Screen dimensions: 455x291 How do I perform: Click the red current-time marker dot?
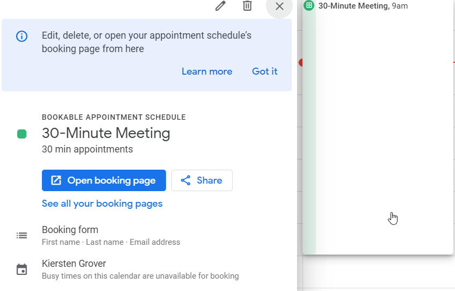(301, 63)
